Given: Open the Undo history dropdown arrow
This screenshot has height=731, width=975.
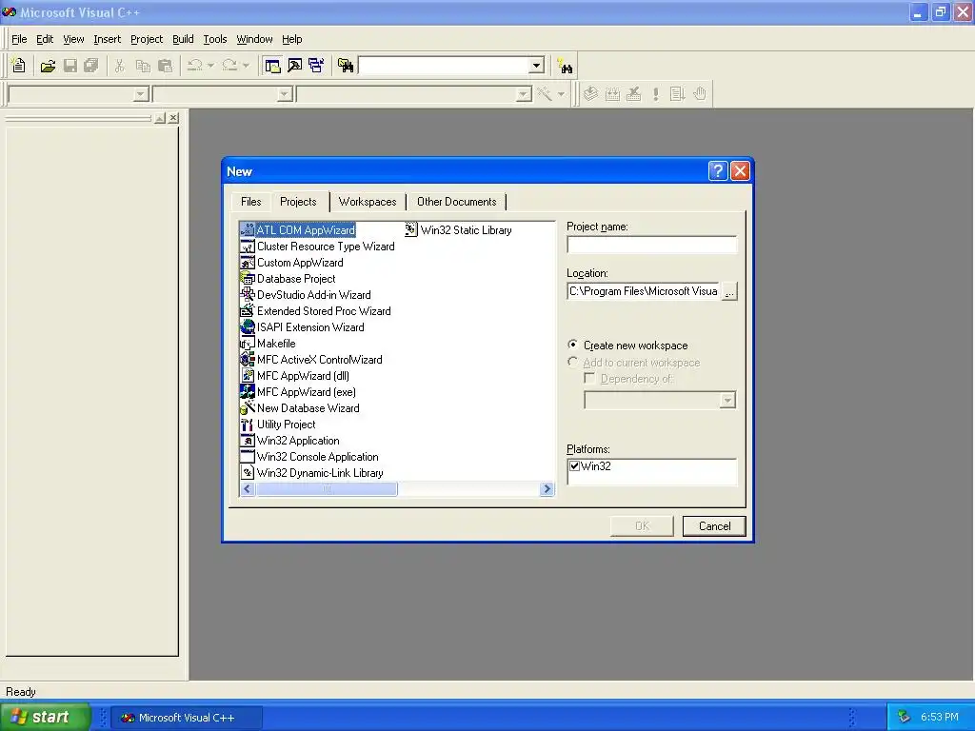Looking at the screenshot, I should (x=210, y=66).
